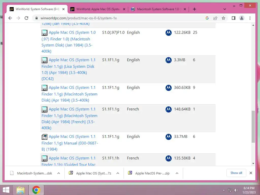Close the Macintosh System Software tab
This screenshot has height=195, width=260.
click(185, 9)
